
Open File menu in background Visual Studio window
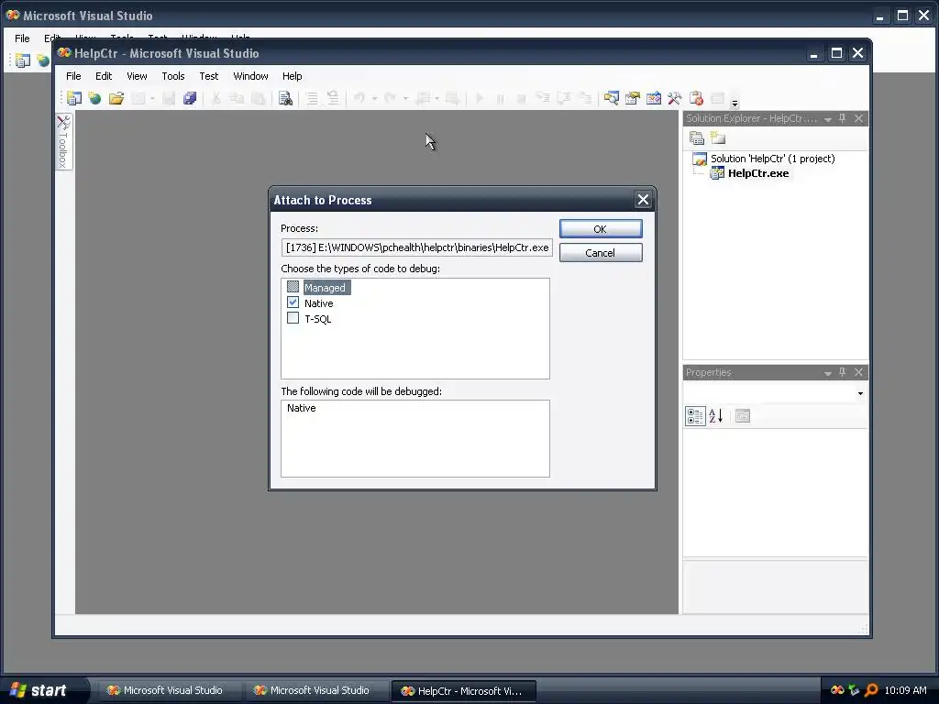click(22, 38)
